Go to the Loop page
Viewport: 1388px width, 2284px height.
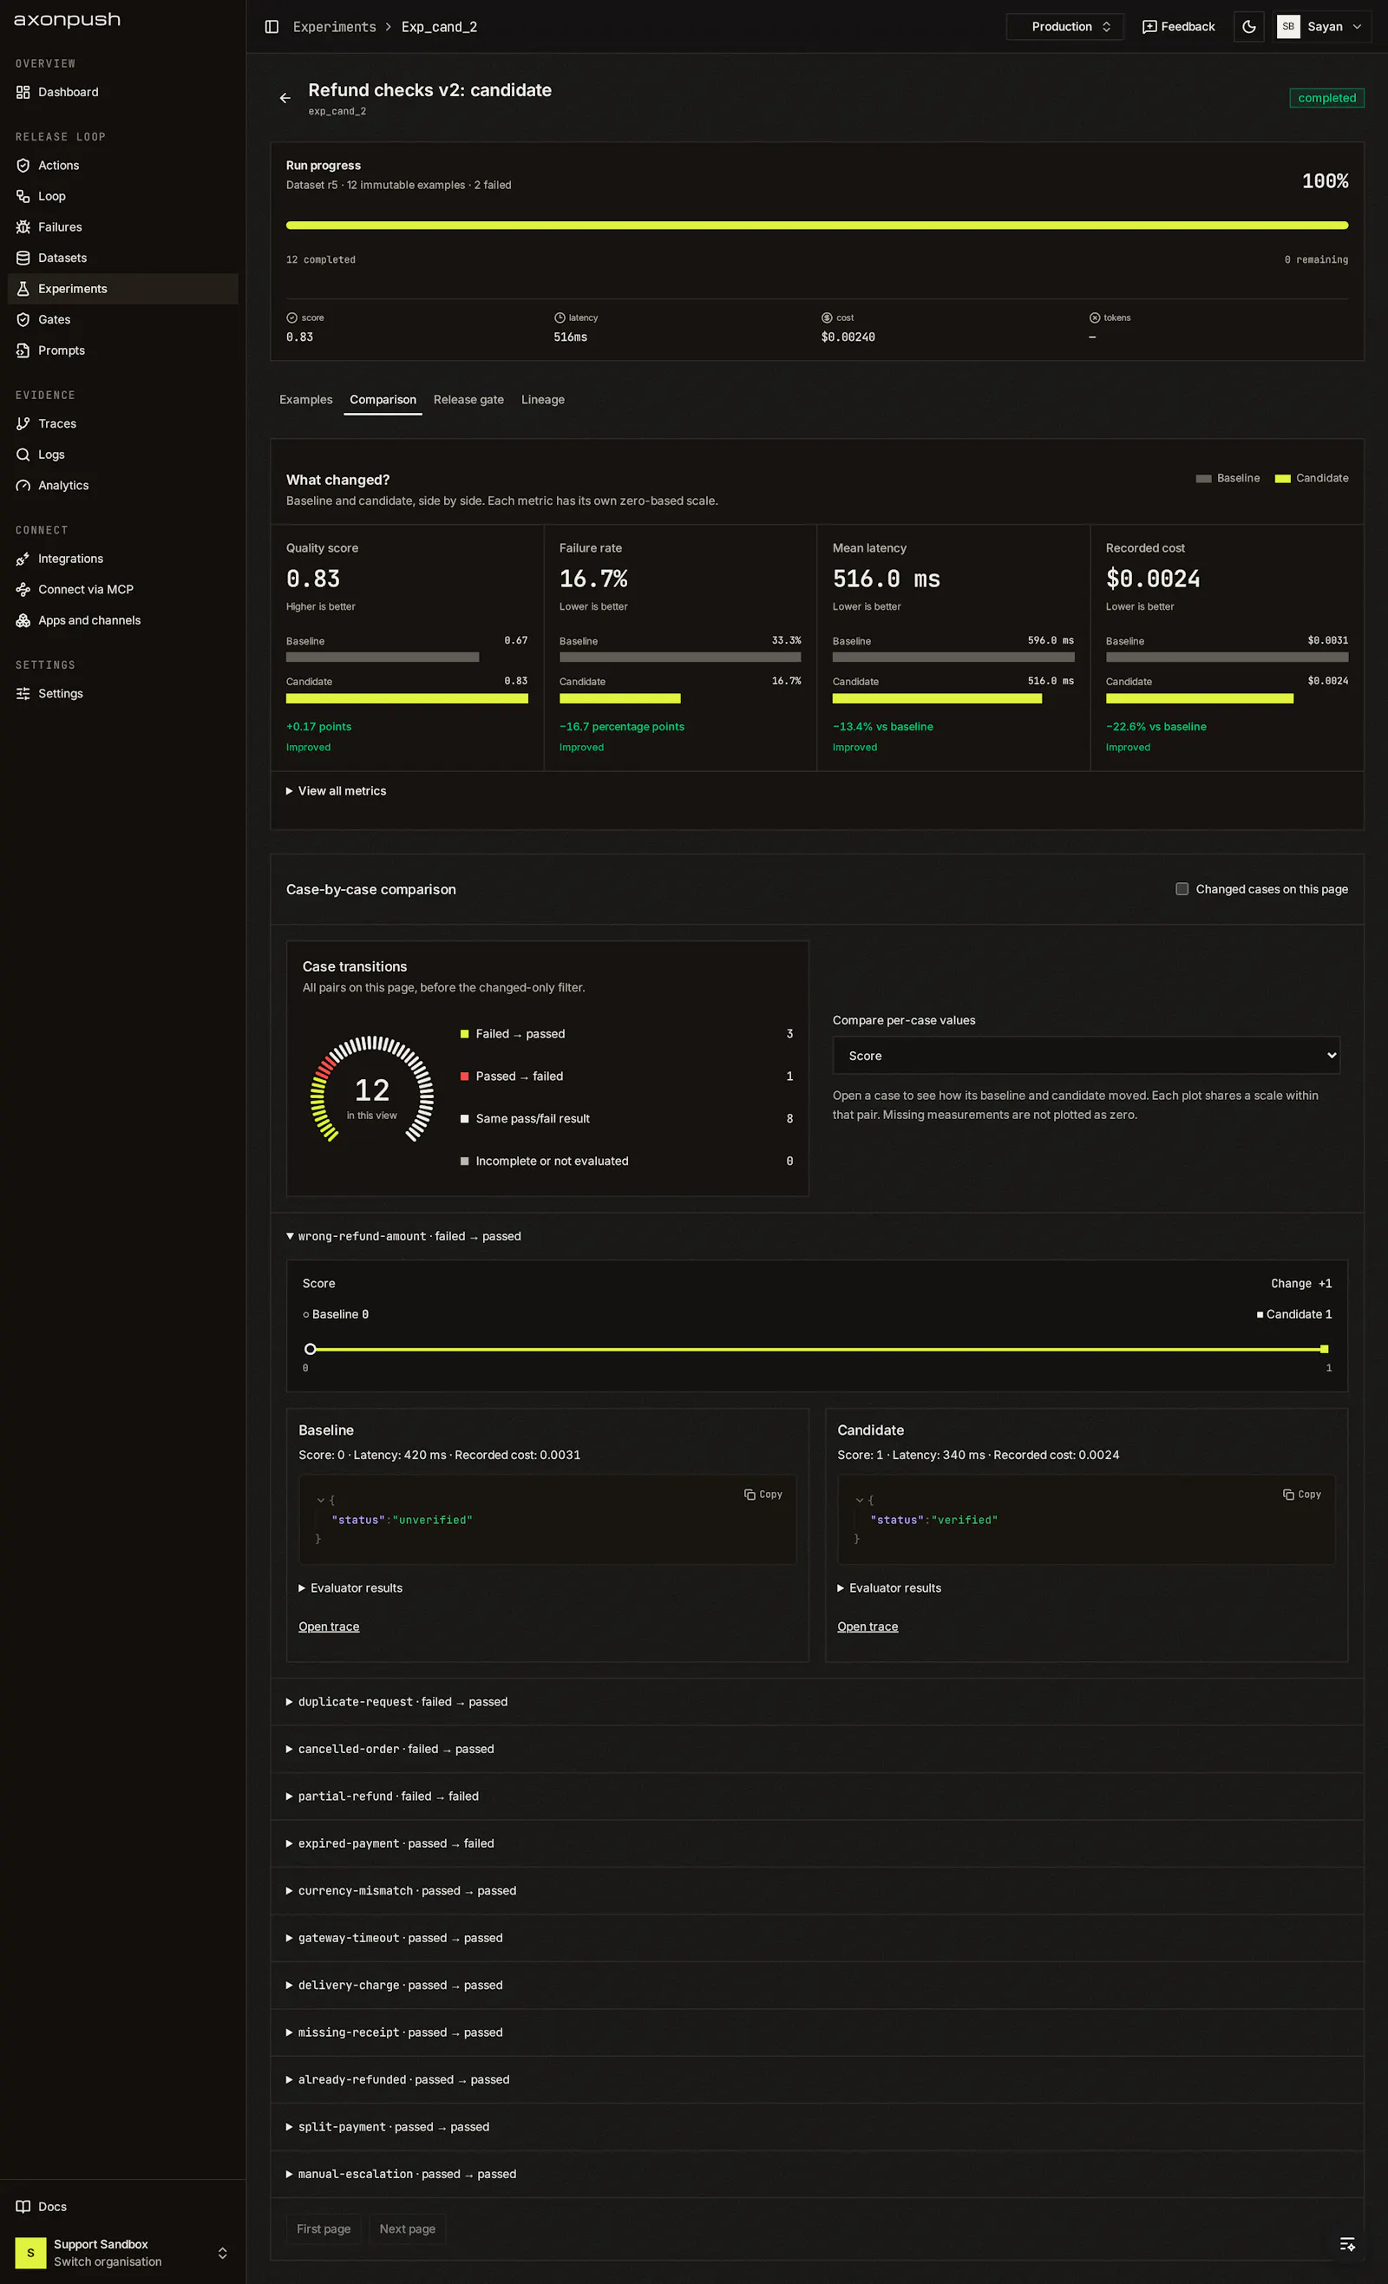click(x=122, y=195)
